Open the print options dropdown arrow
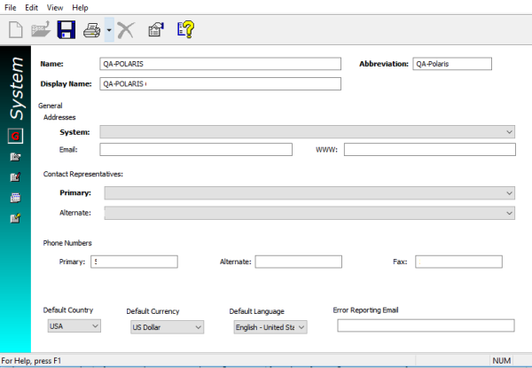 tap(108, 30)
